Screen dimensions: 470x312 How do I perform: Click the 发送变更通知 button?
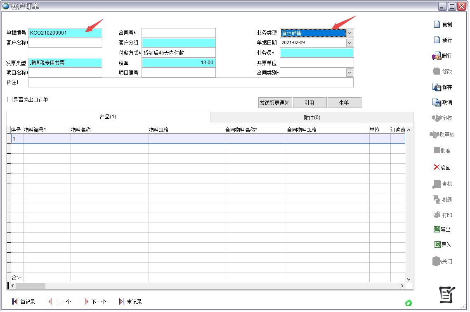coord(275,102)
